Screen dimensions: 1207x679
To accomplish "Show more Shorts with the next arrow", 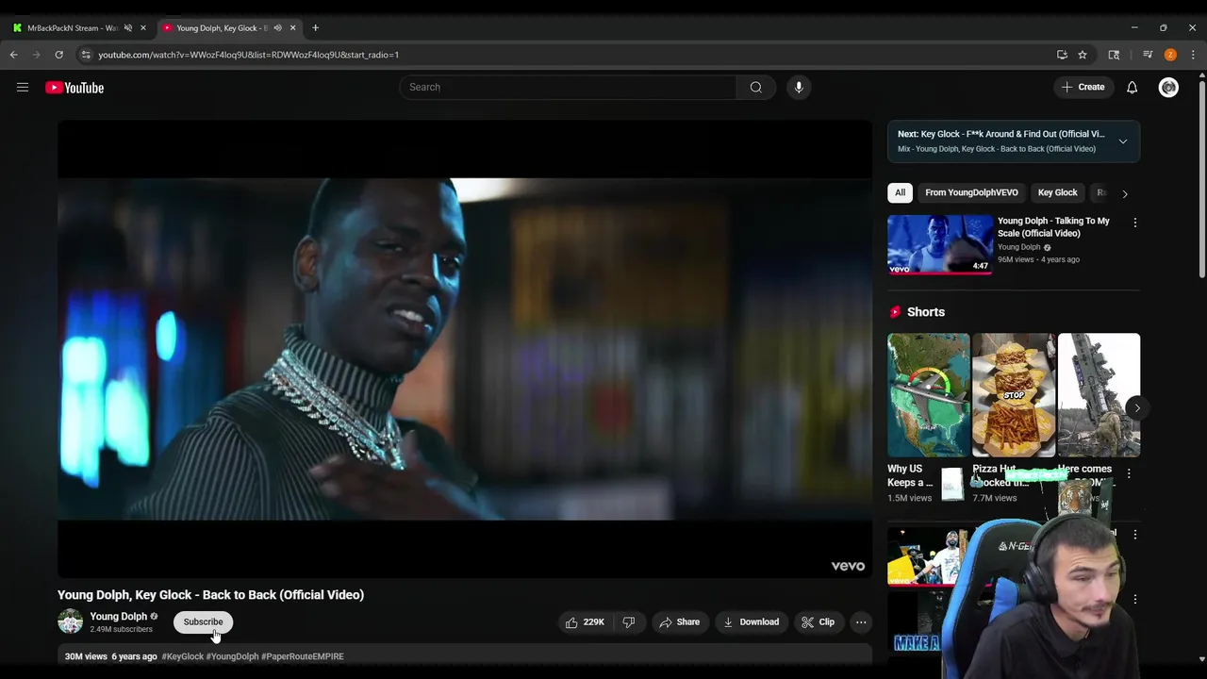I will tap(1136, 408).
